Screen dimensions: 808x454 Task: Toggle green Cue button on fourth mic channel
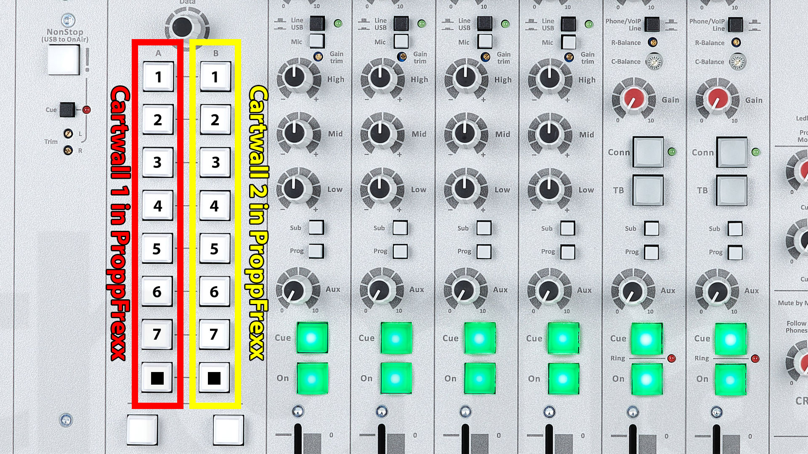point(563,338)
